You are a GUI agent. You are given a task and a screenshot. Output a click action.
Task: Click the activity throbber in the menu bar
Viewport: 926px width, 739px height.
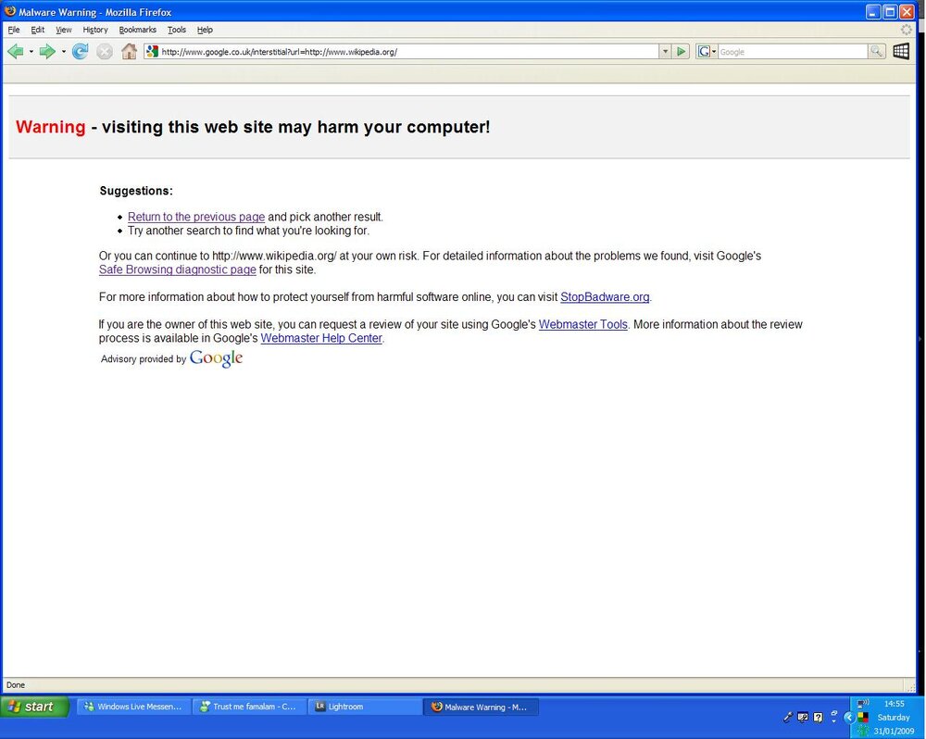906,30
